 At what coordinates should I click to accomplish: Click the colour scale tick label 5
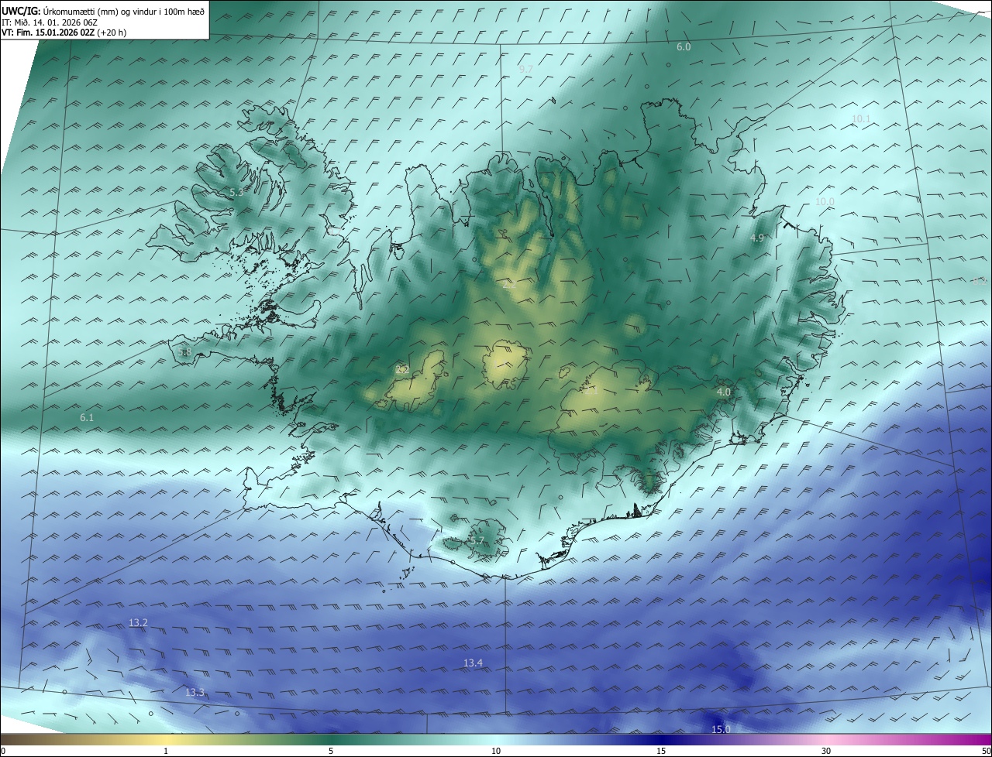331,751
